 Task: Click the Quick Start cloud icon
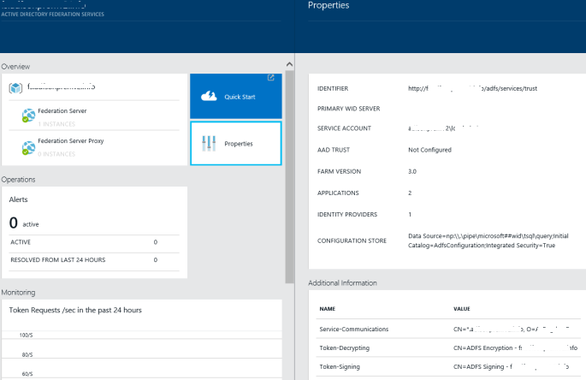point(208,97)
